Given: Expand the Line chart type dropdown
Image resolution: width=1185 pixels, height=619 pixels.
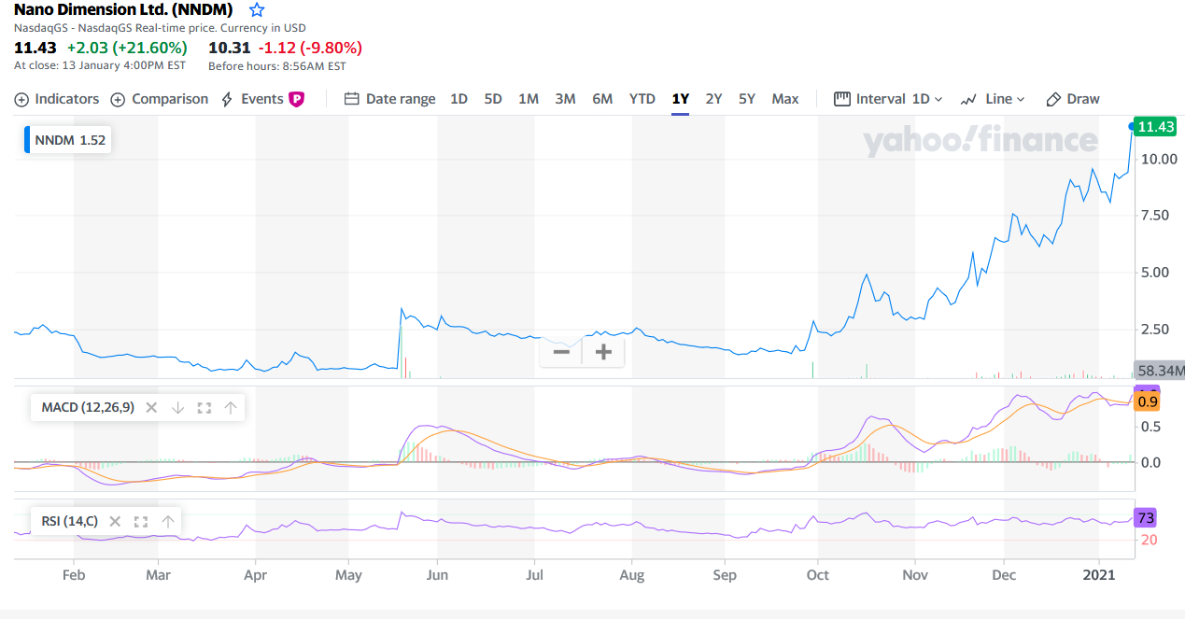Looking at the screenshot, I should click(994, 99).
